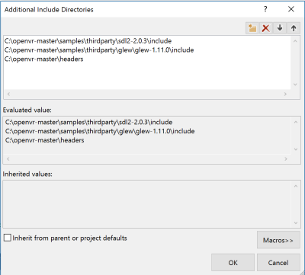305x275 pixels.
Task: Click the Cancel button
Action: point(278,263)
